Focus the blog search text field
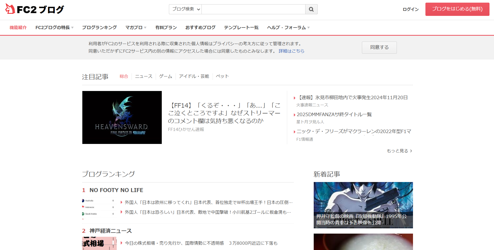The height and width of the screenshot is (250, 494). pyautogui.click(x=253, y=9)
